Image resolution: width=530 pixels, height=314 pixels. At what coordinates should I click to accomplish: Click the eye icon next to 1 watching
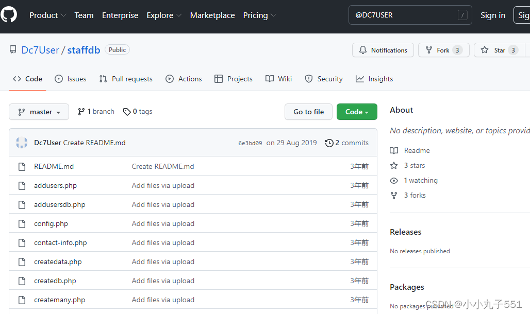394,181
